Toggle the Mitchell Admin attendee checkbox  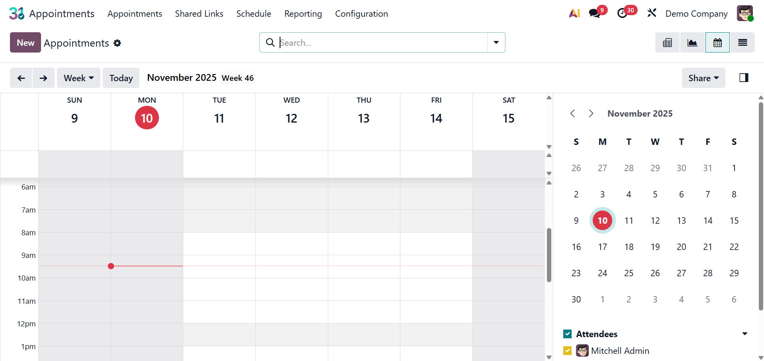(568, 351)
